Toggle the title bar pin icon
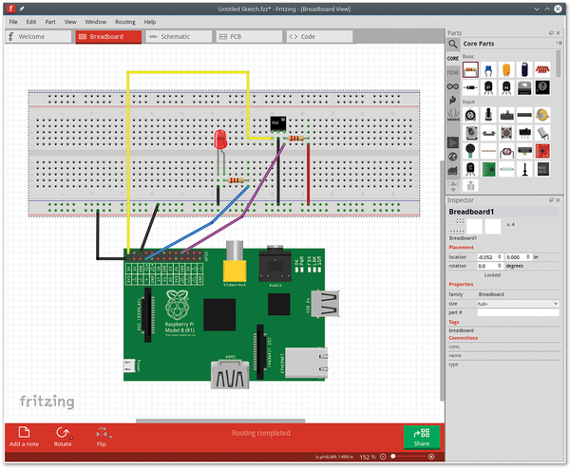The image size is (570, 469). (x=22, y=9)
